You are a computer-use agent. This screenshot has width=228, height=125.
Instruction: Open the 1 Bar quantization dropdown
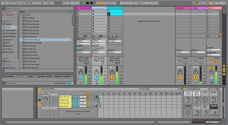click(50, 3)
